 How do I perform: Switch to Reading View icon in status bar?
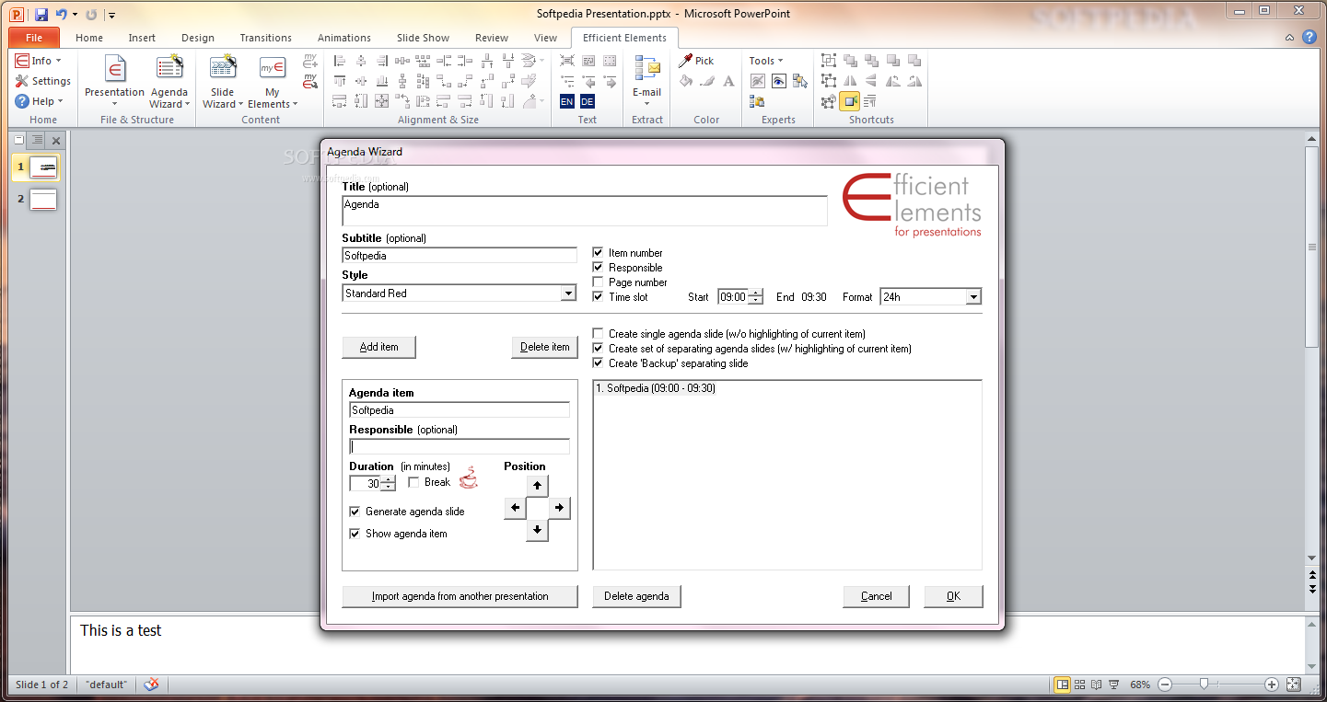(x=1097, y=685)
